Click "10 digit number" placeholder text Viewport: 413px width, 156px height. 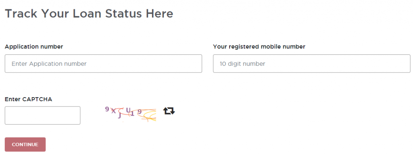pos(242,64)
